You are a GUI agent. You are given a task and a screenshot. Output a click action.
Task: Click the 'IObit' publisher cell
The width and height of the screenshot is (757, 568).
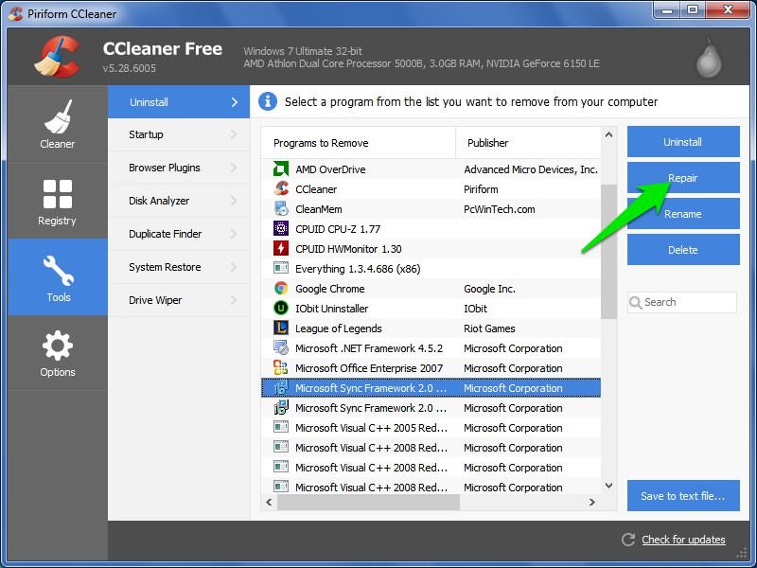pos(476,309)
